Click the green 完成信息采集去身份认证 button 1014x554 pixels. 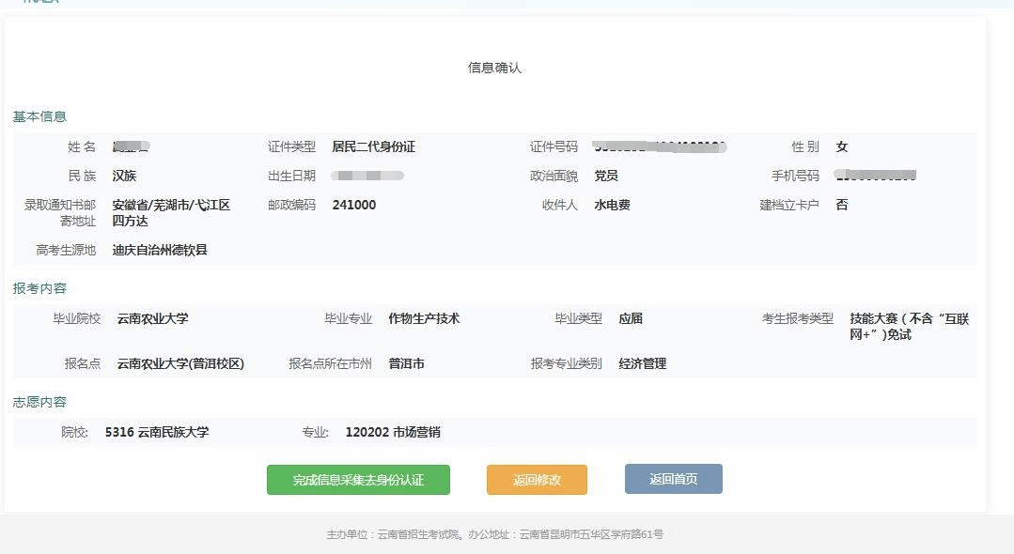pos(358,480)
